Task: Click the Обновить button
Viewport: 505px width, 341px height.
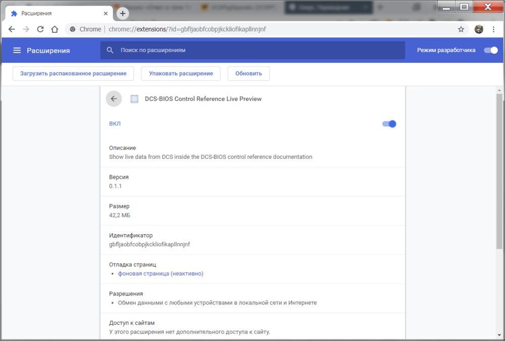Action: click(248, 73)
